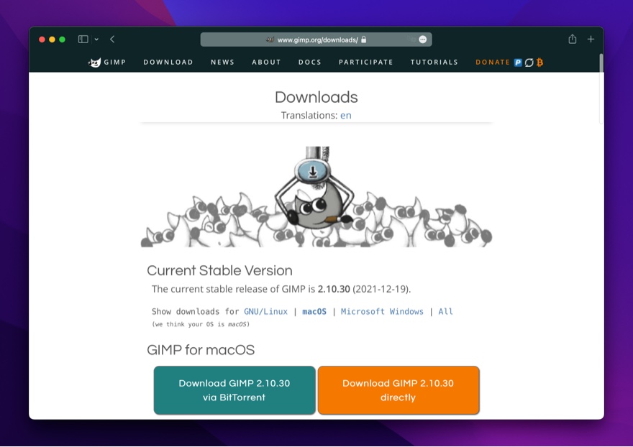Click the PayPal donate icon
Image resolution: width=633 pixels, height=447 pixels.
518,62
